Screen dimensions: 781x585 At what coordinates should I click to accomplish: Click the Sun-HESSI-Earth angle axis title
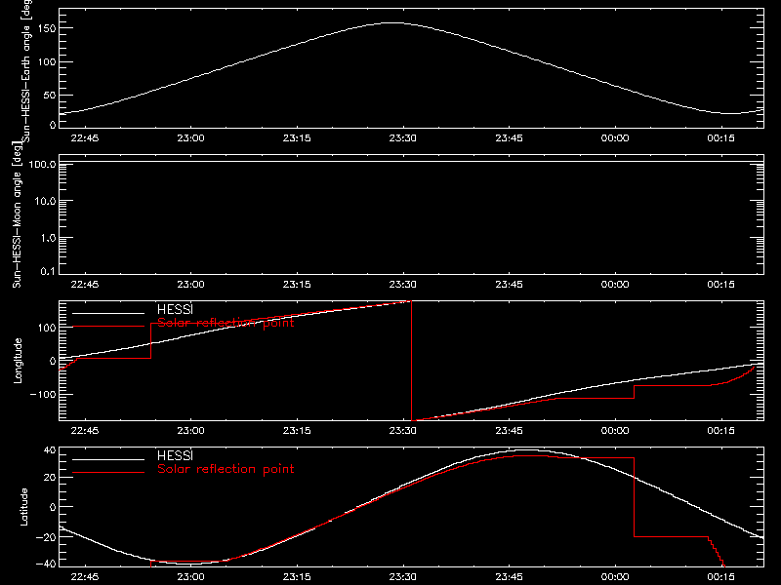26,71
